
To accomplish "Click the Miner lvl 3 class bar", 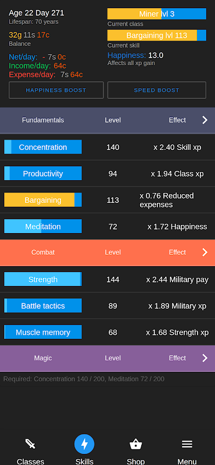I will pyautogui.click(x=156, y=14).
